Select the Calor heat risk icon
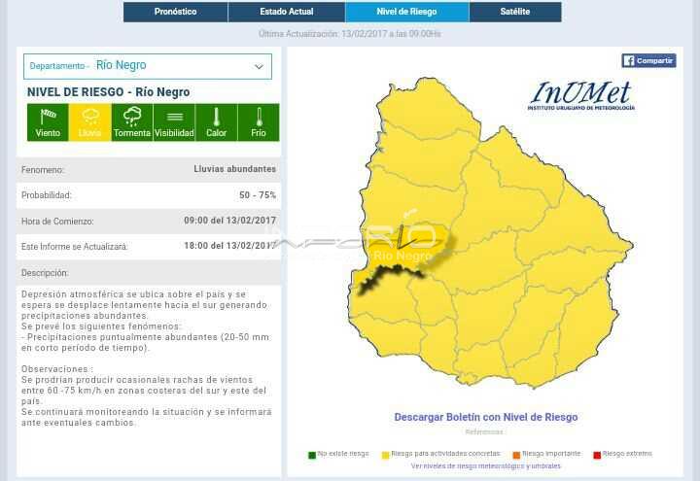Screen dimensions: 700x481 [x=216, y=122]
